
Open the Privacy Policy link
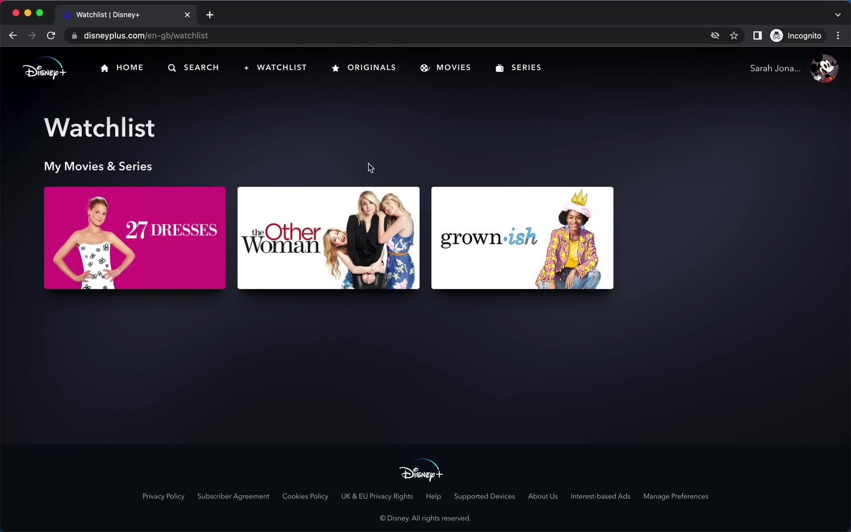(164, 496)
